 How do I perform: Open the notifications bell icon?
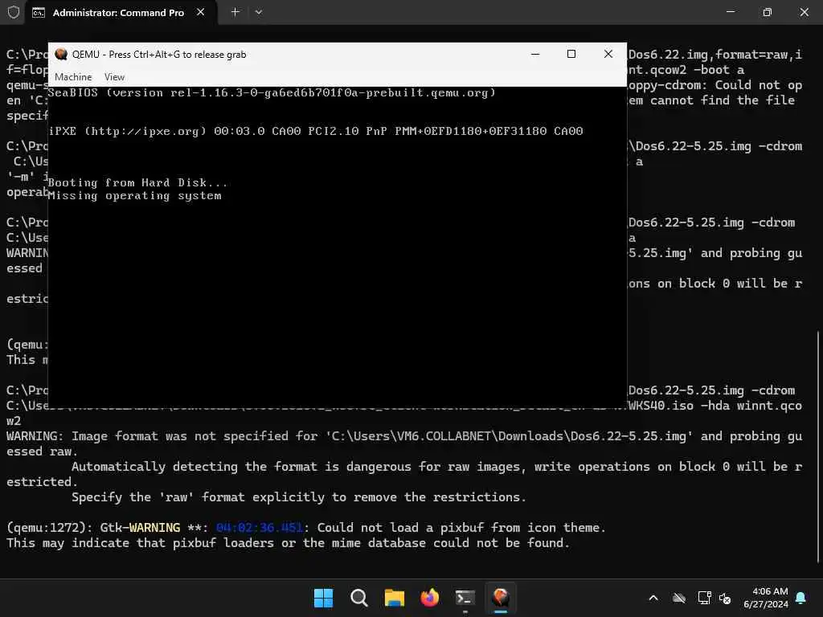[801, 598]
